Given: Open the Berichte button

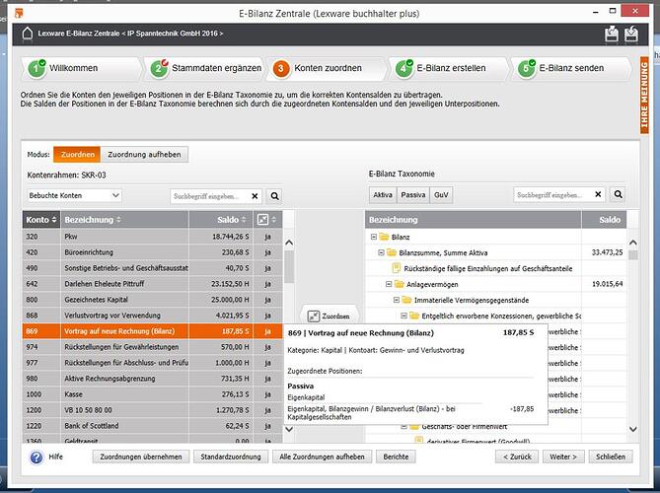Looking at the screenshot, I should coord(396,457).
